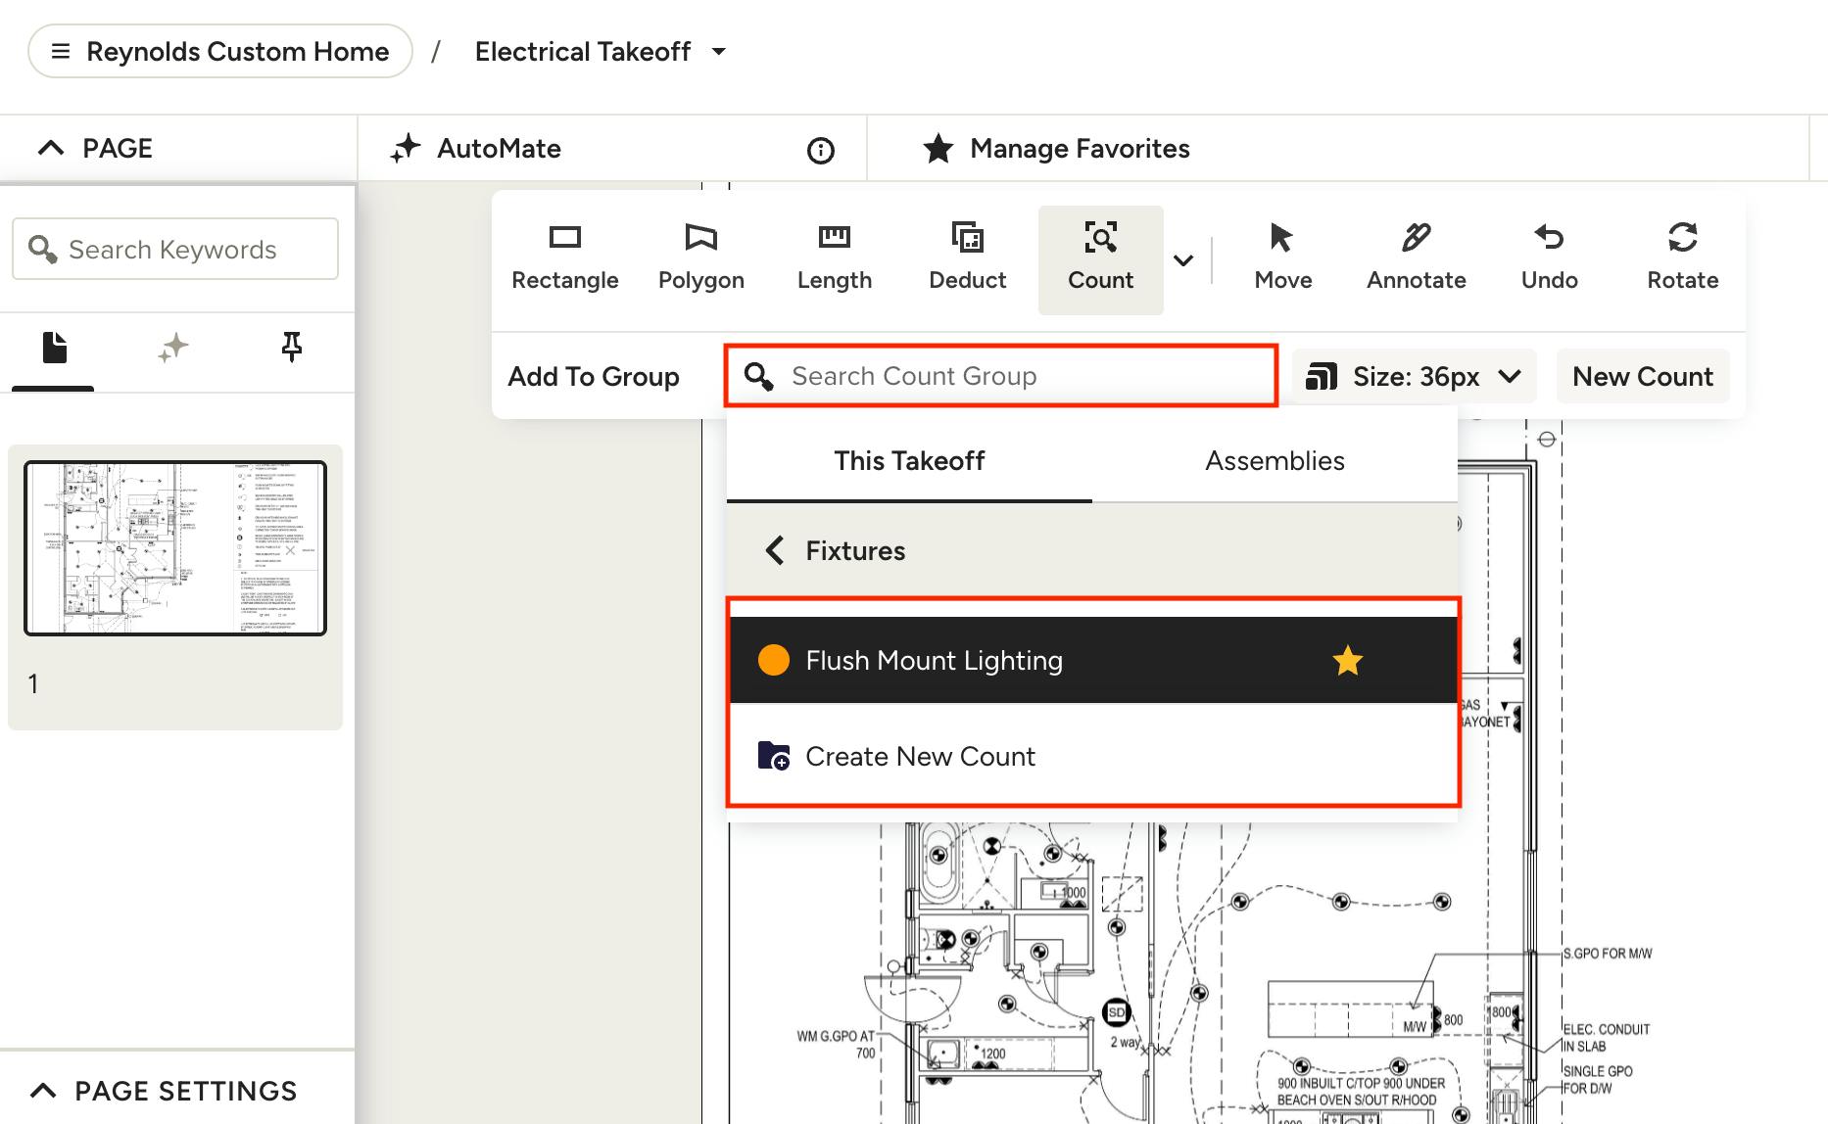Click the orange Flush Mount Lighting swatch
Image resolution: width=1828 pixels, height=1124 pixels.
point(774,661)
